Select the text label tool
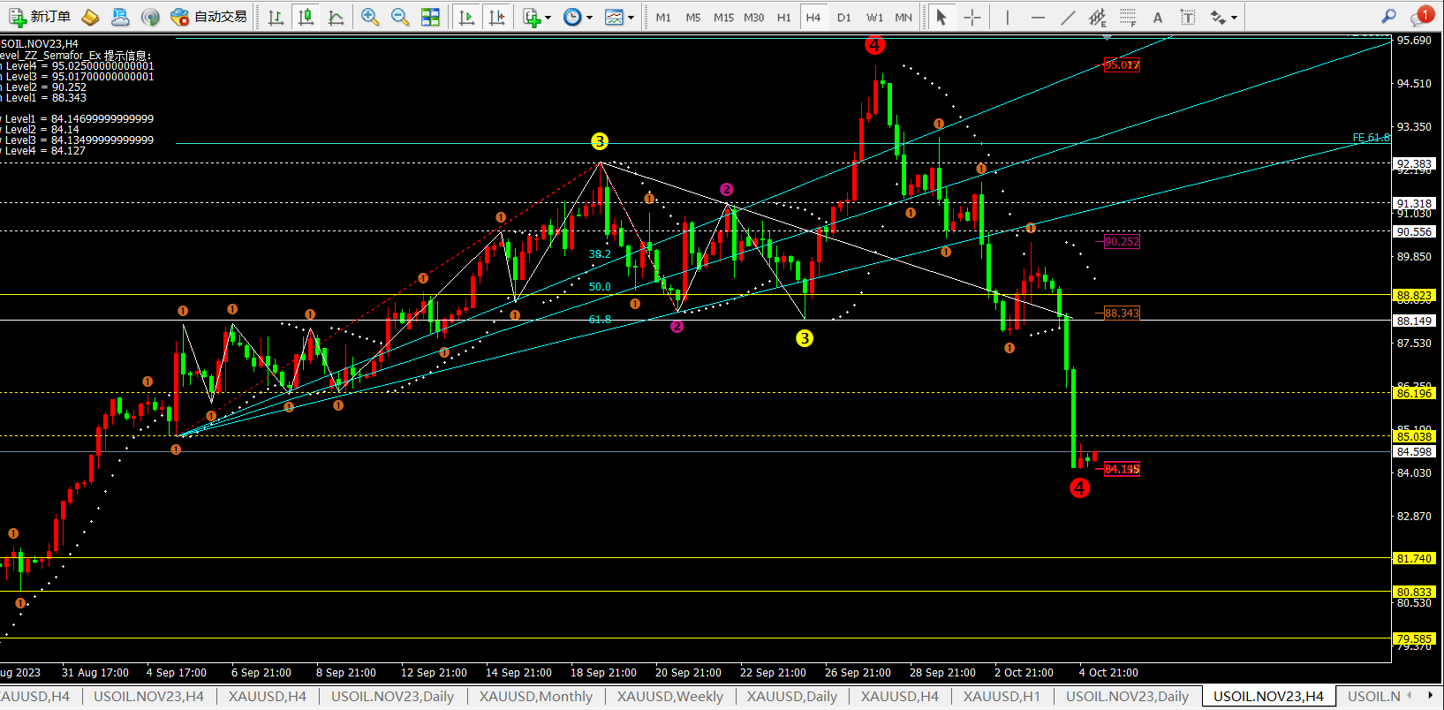 point(1188,17)
